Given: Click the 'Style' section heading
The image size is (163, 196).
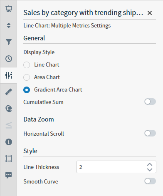Looking at the screenshot, I should (30, 151).
